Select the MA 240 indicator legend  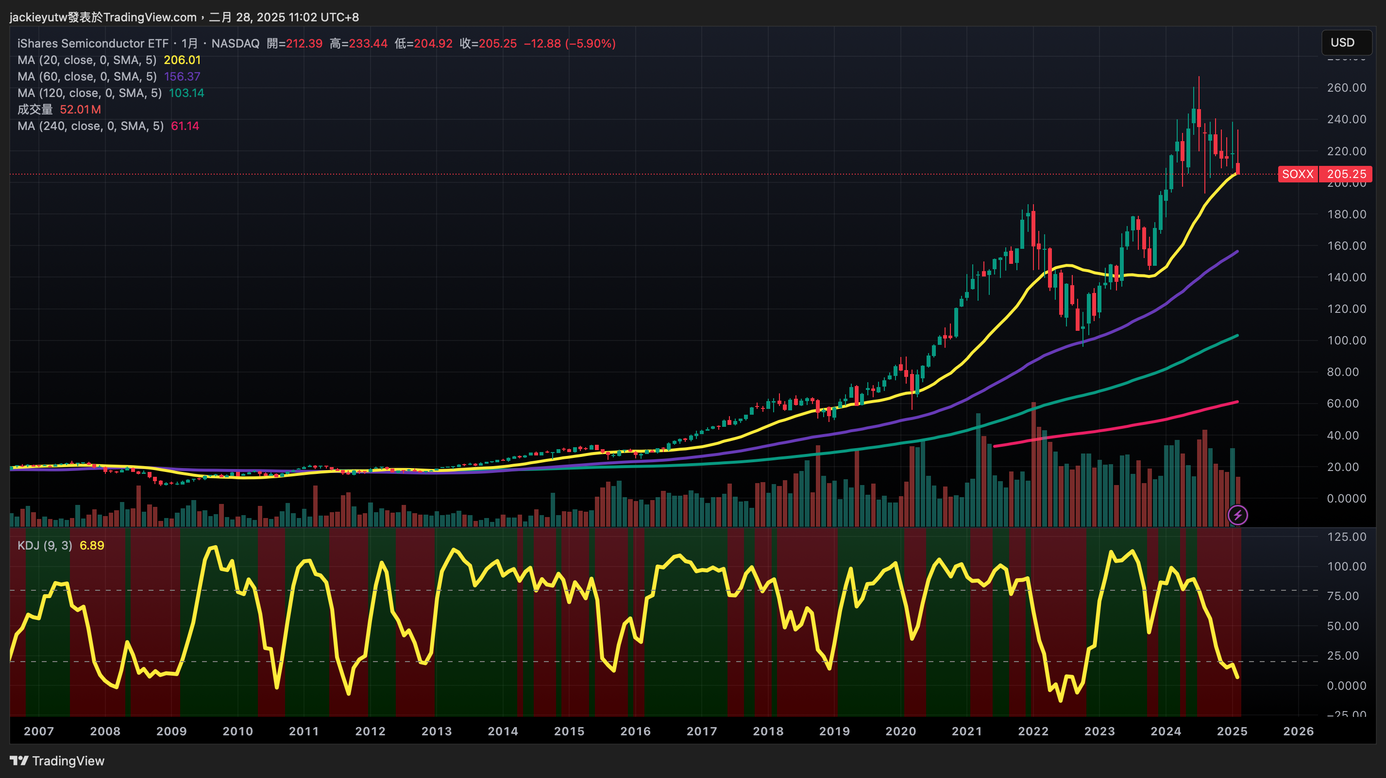(x=90, y=126)
